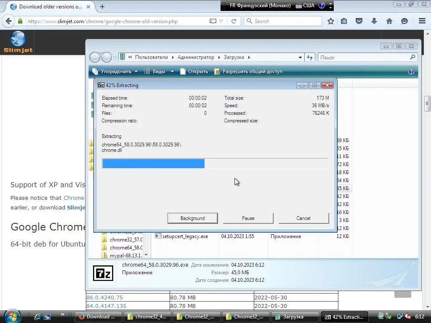This screenshot has height=323, width=431.
Task: Close the 'Download older versions' tab
Action: (x=88, y=7)
